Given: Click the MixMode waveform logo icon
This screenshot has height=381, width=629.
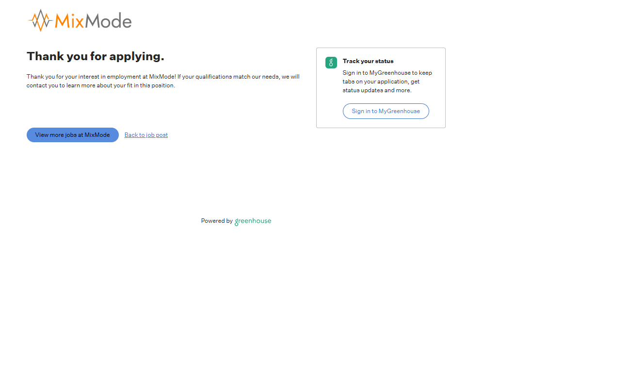Looking at the screenshot, I should pos(40,20).
